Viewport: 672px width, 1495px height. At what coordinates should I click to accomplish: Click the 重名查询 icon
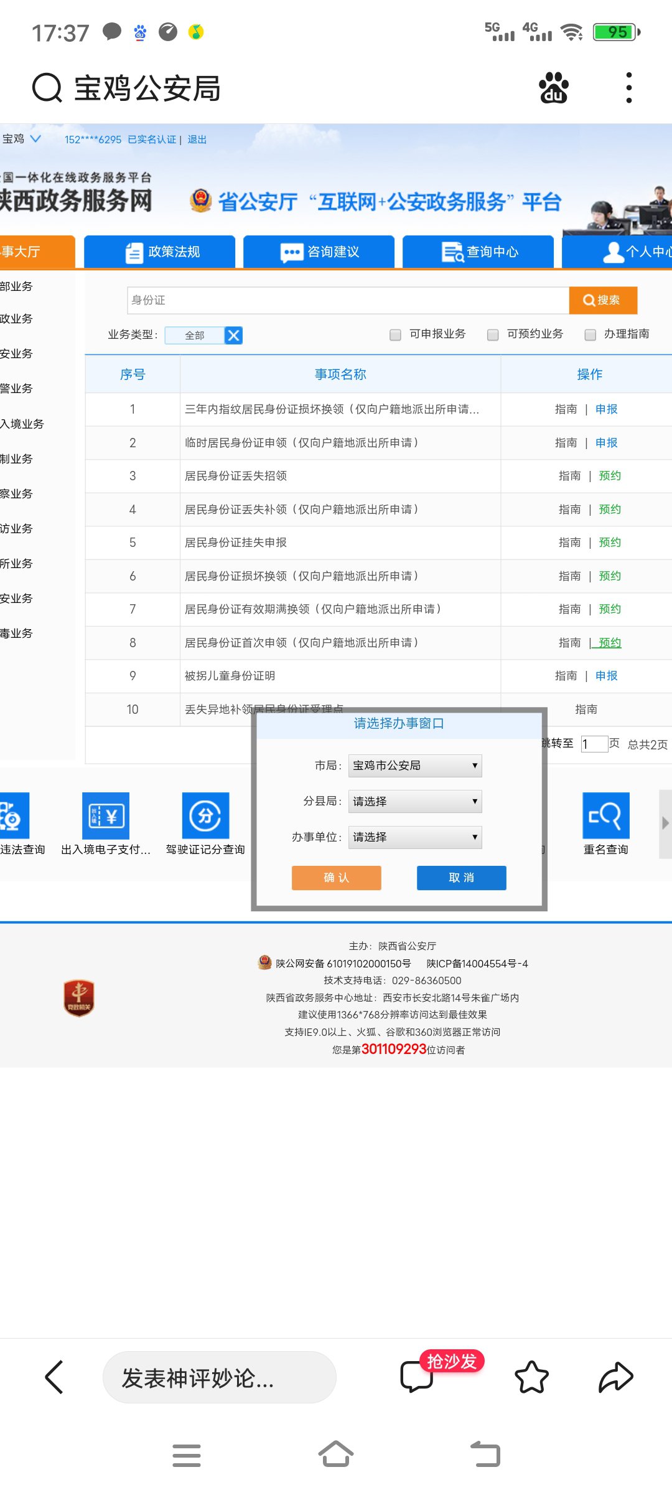pyautogui.click(x=605, y=816)
